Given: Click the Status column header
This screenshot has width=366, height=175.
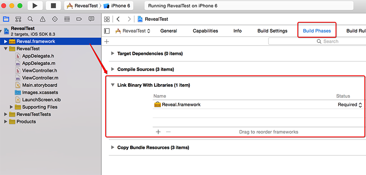Looking at the screenshot, I should pos(343,96).
